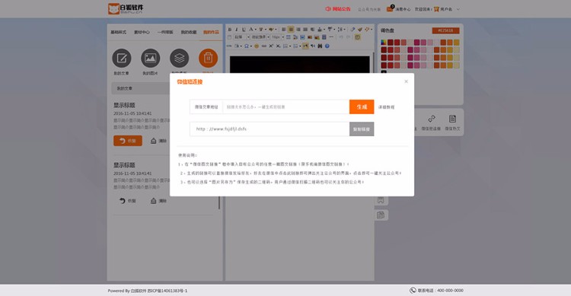
Task: Click the clear button beside orange restore button
Action: (x=158, y=141)
